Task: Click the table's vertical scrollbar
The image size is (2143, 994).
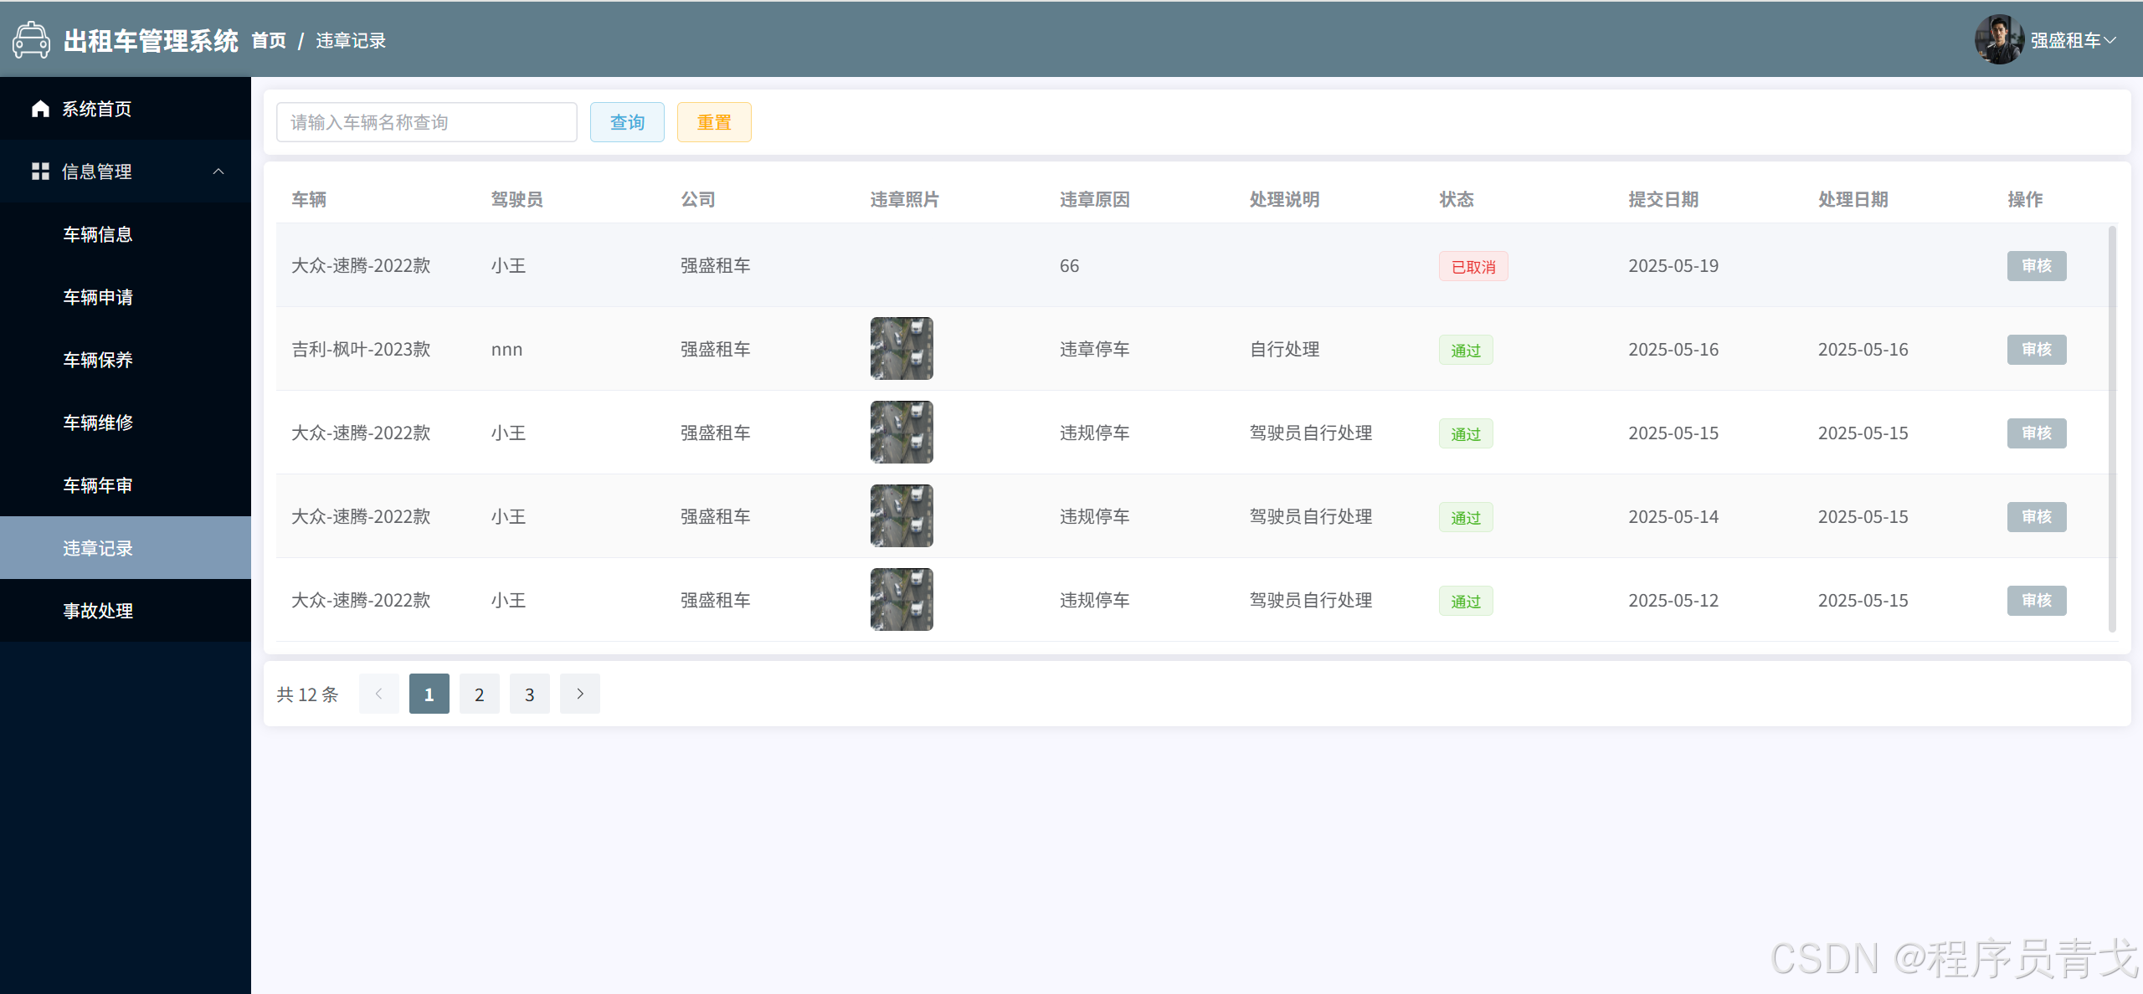Action: (2112, 428)
